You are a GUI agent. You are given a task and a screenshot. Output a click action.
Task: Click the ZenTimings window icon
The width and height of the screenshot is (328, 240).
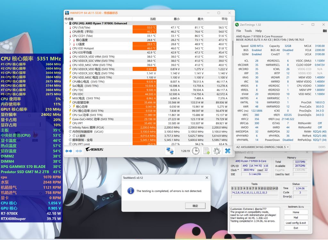237,24
